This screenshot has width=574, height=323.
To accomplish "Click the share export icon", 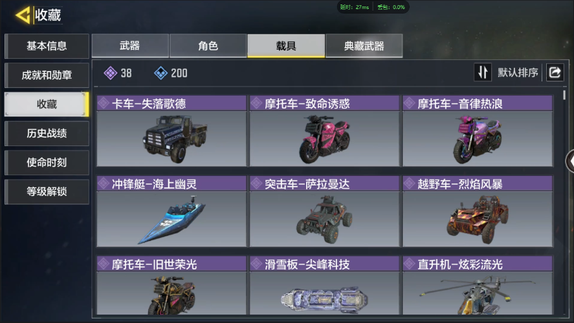I will (555, 72).
